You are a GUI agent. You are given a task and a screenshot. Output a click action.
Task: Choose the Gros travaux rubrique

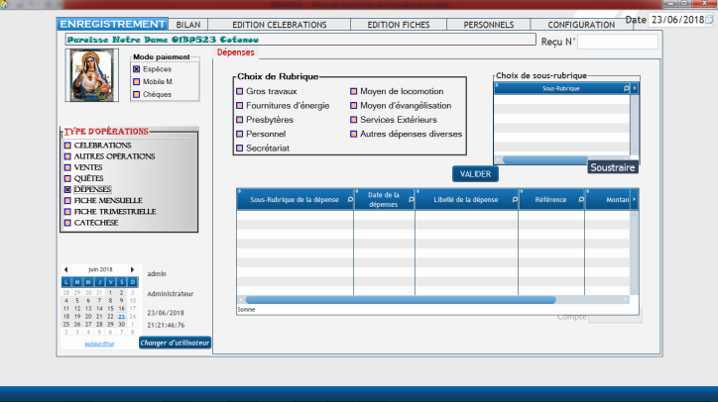coord(240,91)
